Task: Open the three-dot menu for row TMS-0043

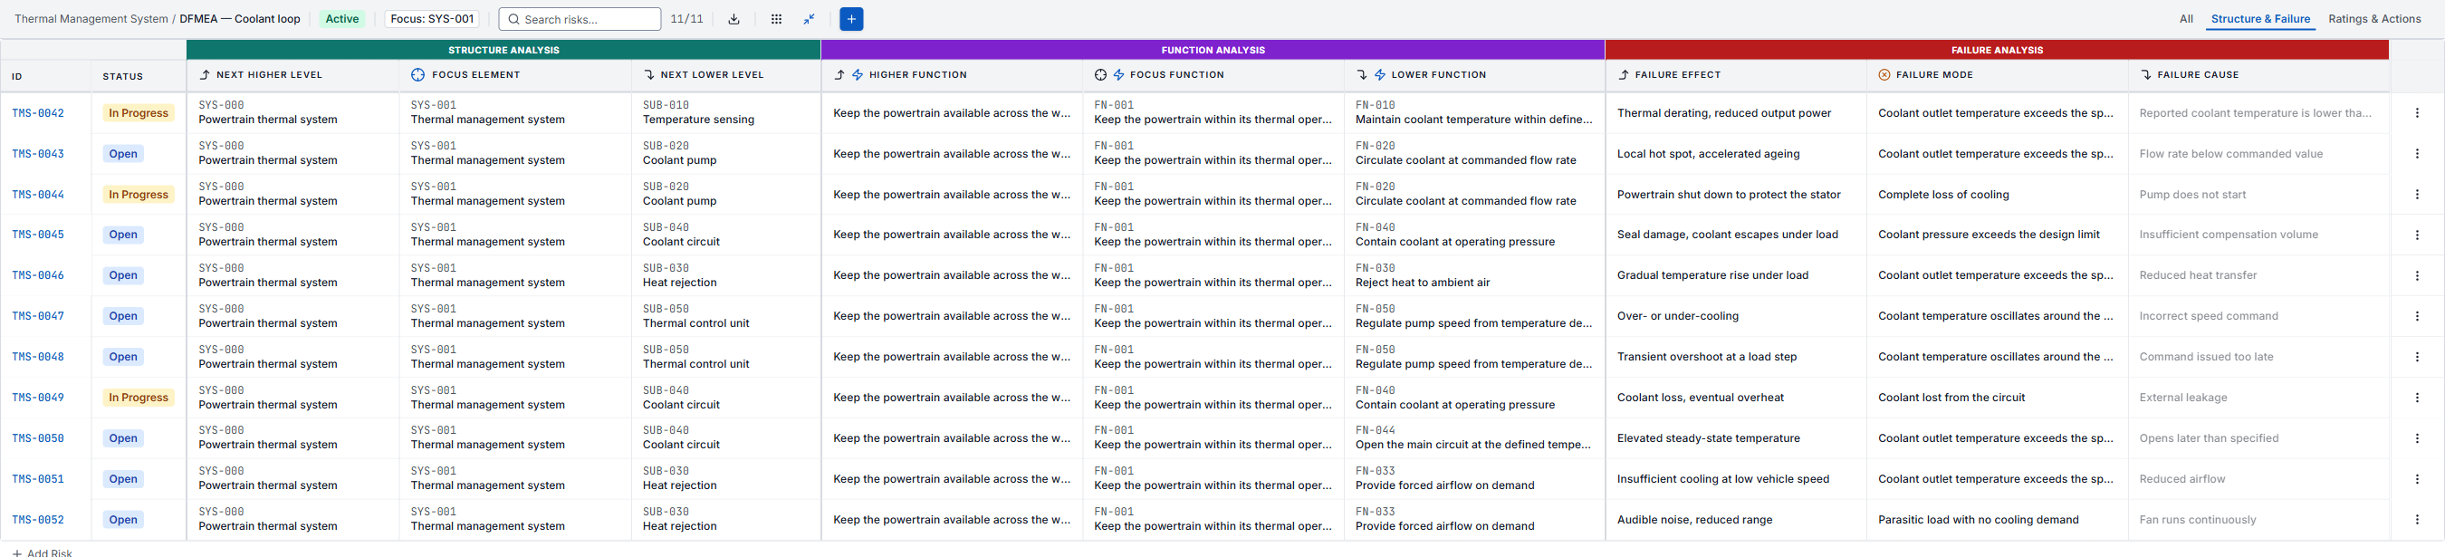Action: coord(2417,154)
